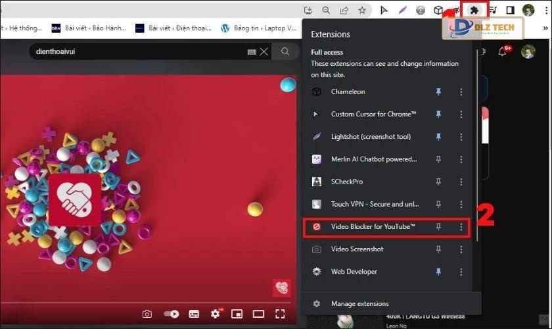The height and width of the screenshot is (329, 552).
Task: Open the Chrome side panel icon
Action: pyautogui.click(x=510, y=11)
